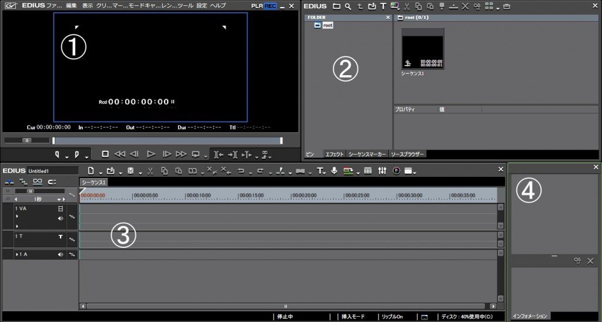Click the Rewind double-arrow button

(120, 155)
